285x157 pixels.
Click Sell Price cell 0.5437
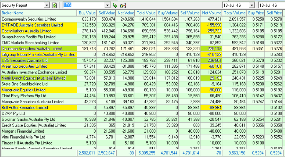coord(274,96)
